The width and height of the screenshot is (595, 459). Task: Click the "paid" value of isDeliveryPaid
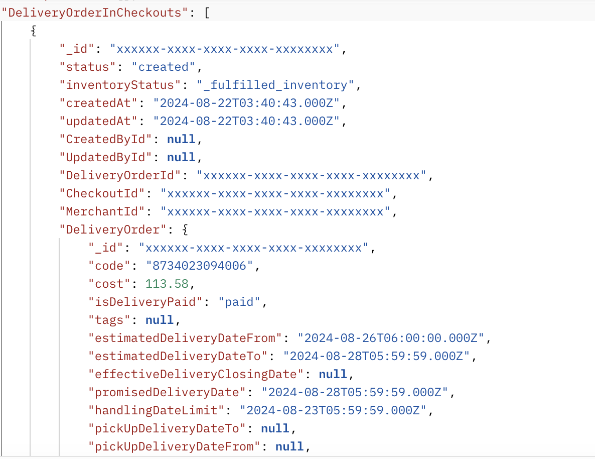click(239, 302)
